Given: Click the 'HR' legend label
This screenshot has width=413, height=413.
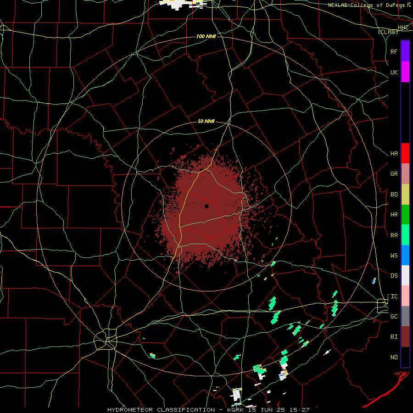Looking at the screenshot, I should click(x=394, y=215).
